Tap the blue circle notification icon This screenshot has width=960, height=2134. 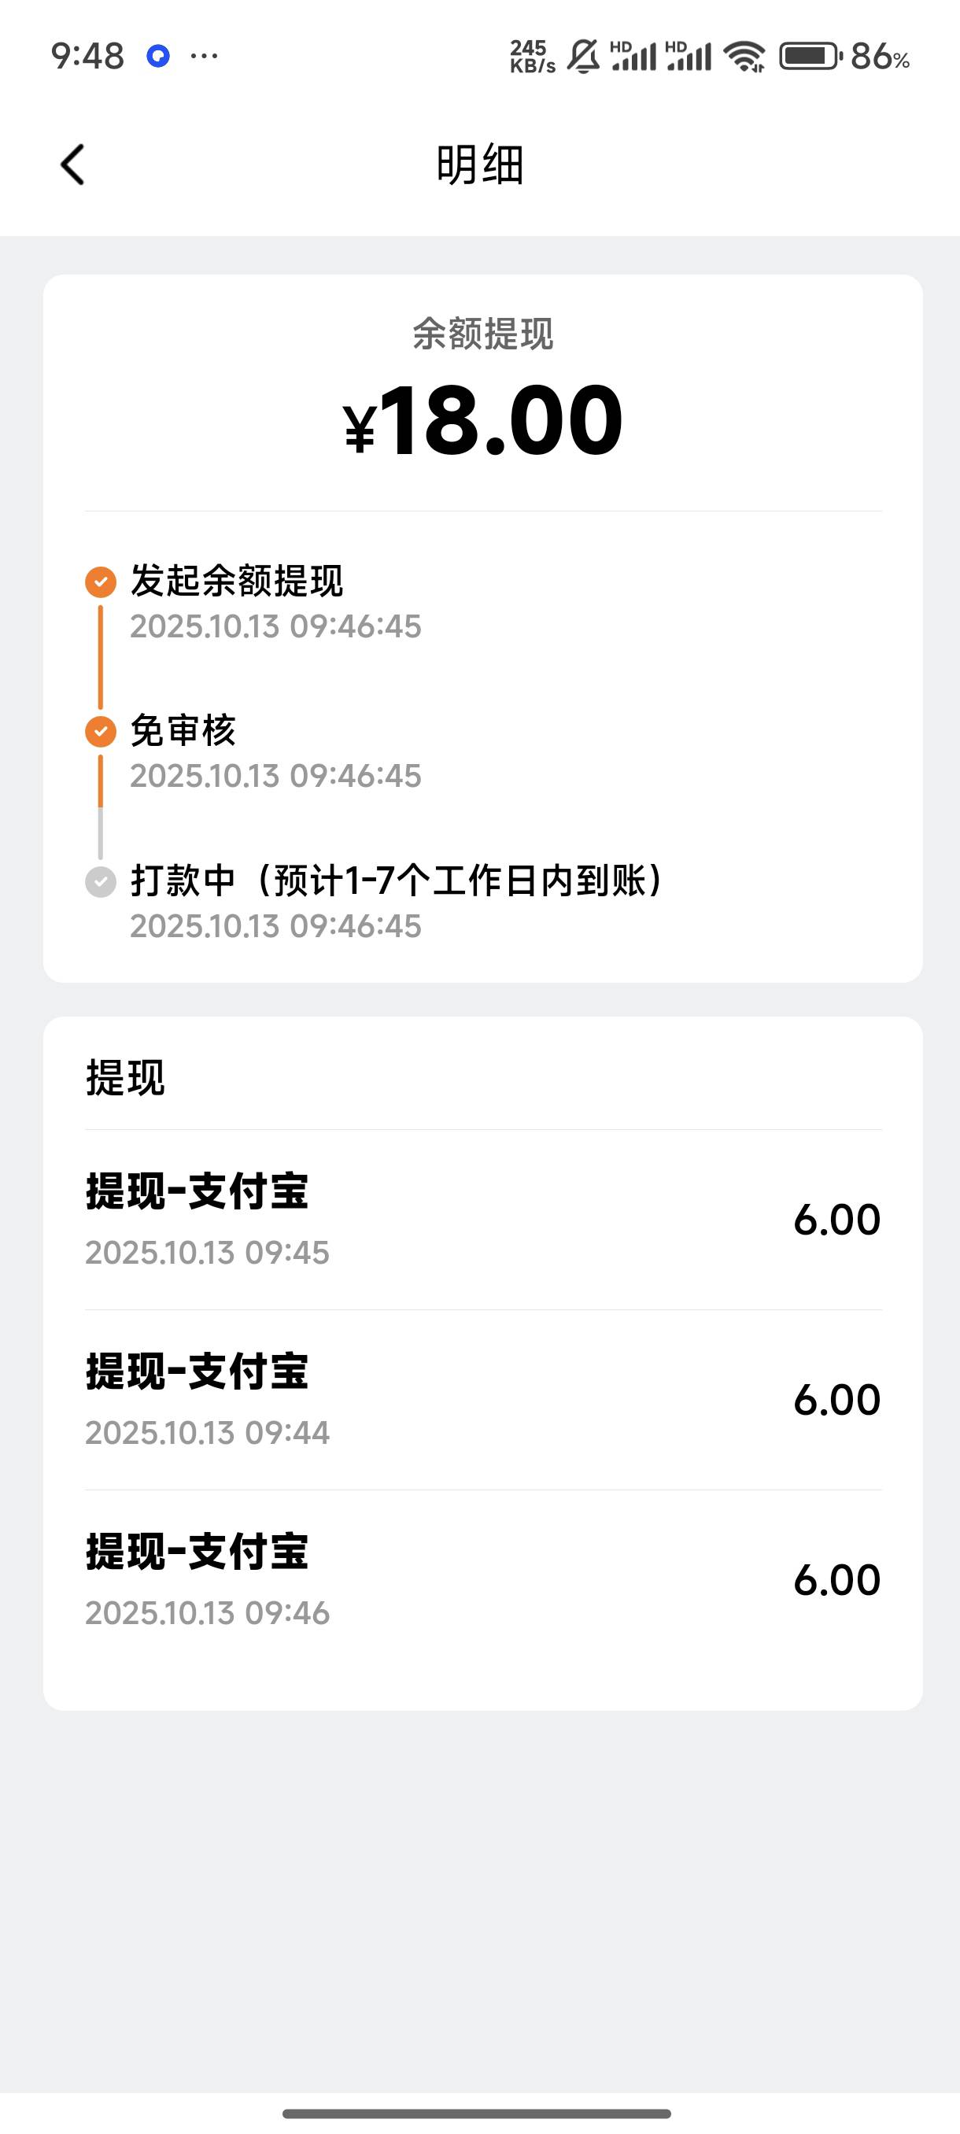tap(158, 57)
